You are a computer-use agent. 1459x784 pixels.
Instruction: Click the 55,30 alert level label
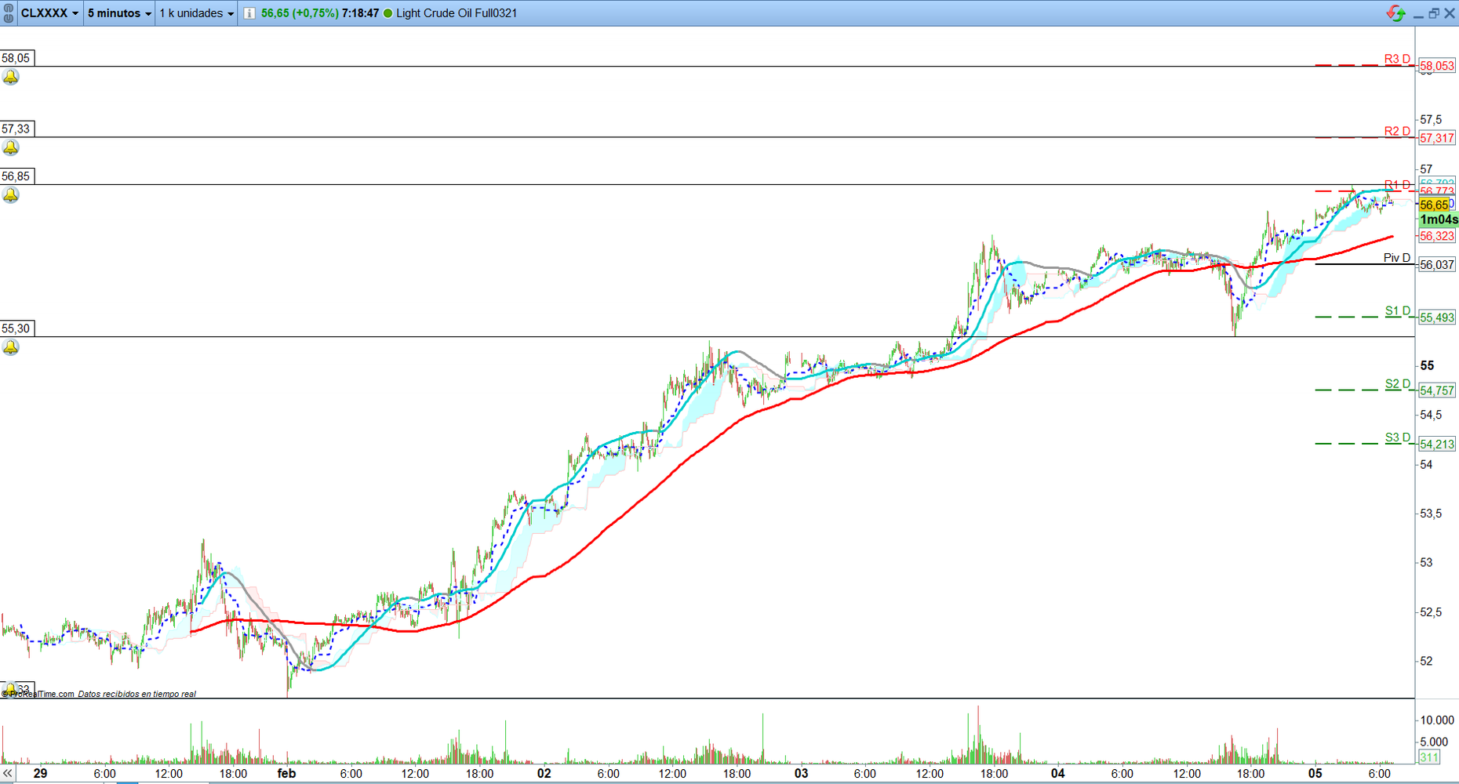[16, 328]
